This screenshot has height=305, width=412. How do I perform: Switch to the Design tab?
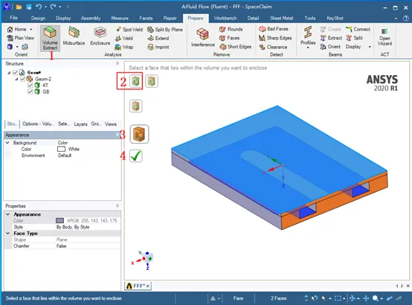point(38,18)
